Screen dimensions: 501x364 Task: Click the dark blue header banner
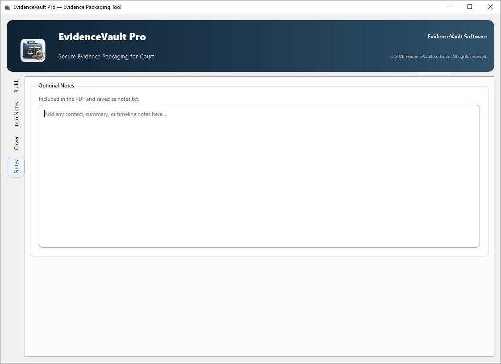point(268,45)
